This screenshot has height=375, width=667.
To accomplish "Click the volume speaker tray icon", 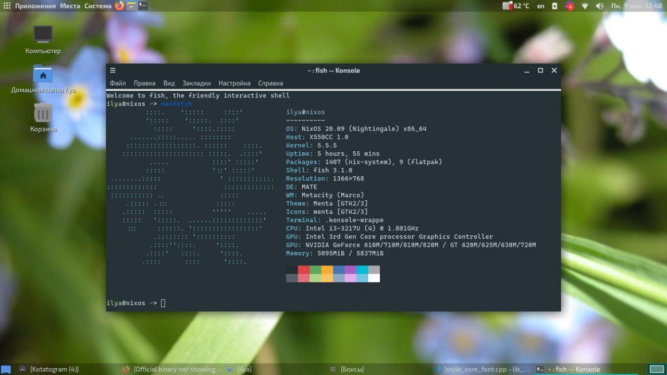I will [x=599, y=6].
